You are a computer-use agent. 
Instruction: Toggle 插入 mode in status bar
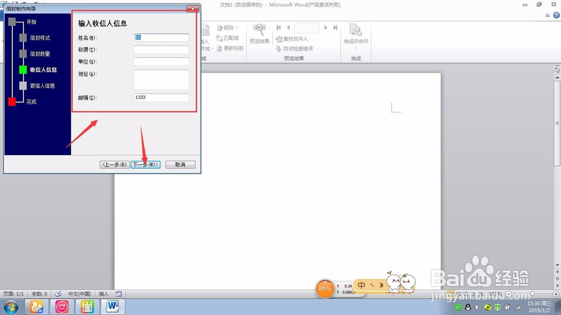coord(103,294)
